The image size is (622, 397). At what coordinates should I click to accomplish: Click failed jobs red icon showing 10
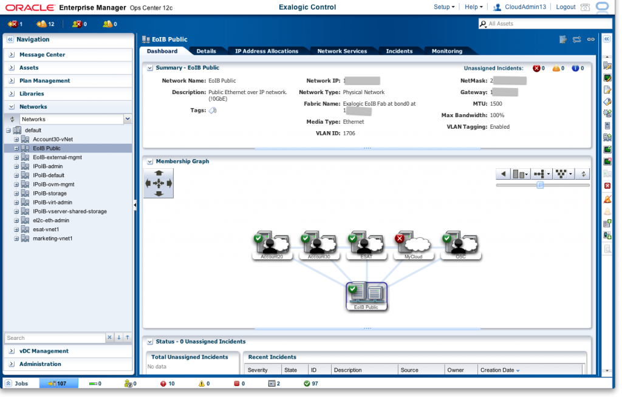[163, 384]
